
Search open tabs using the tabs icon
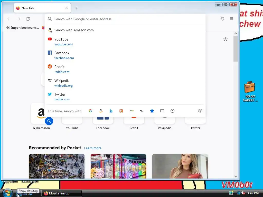(x=162, y=111)
